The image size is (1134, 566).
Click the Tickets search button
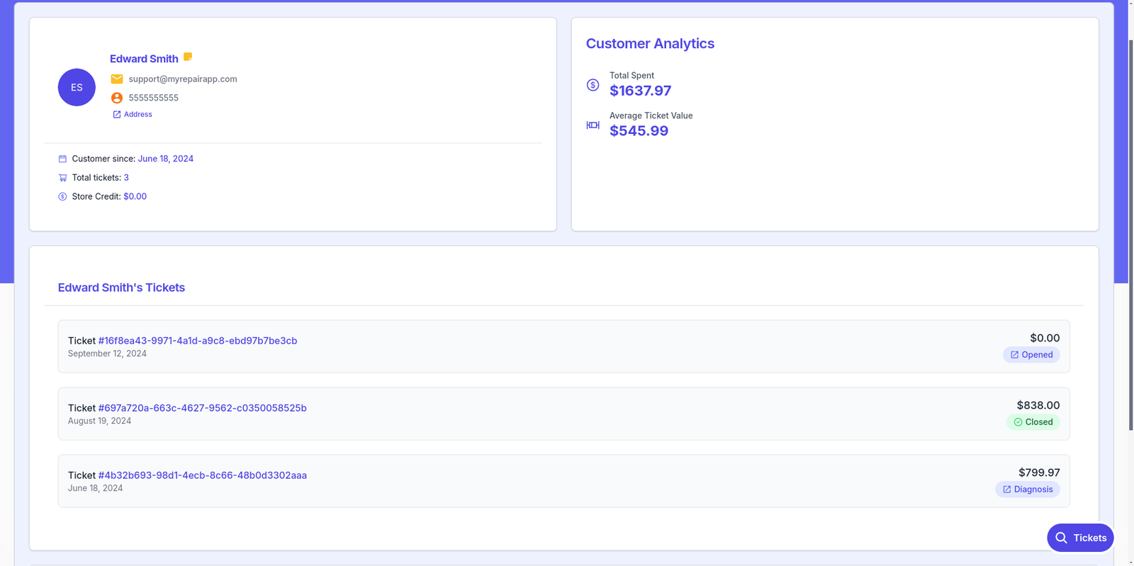click(x=1080, y=538)
